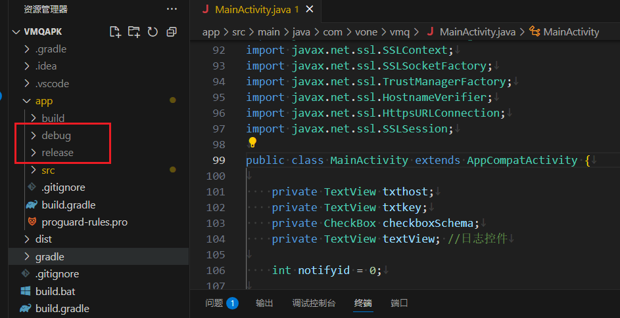This screenshot has height=318, width=620.
Task: Expand the release folder
Action: [x=57, y=153]
